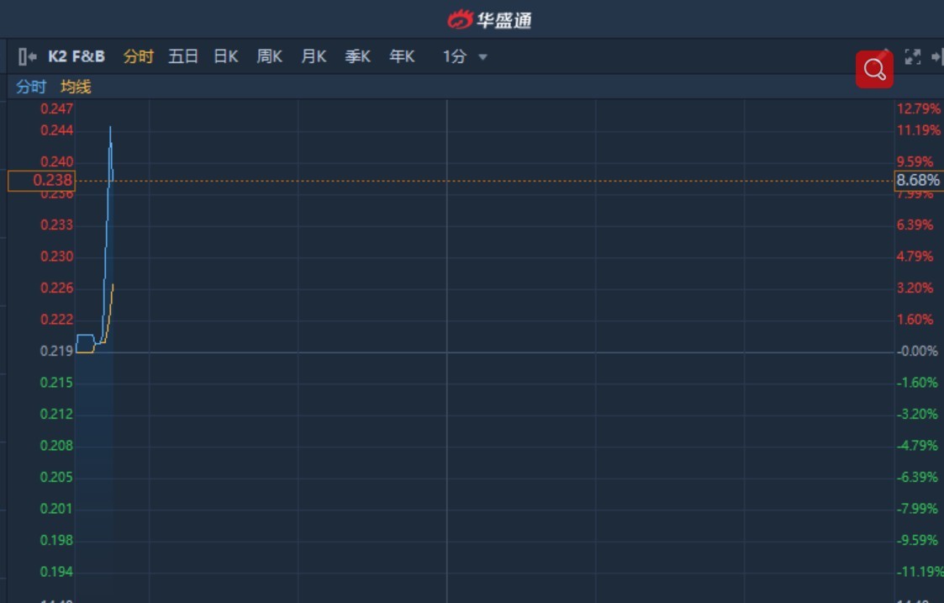Screen dimensions: 944x603
Task: Click the -7.99% green percentage label
Action: (917, 509)
